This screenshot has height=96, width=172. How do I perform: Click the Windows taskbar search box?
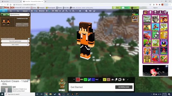click(20, 94)
